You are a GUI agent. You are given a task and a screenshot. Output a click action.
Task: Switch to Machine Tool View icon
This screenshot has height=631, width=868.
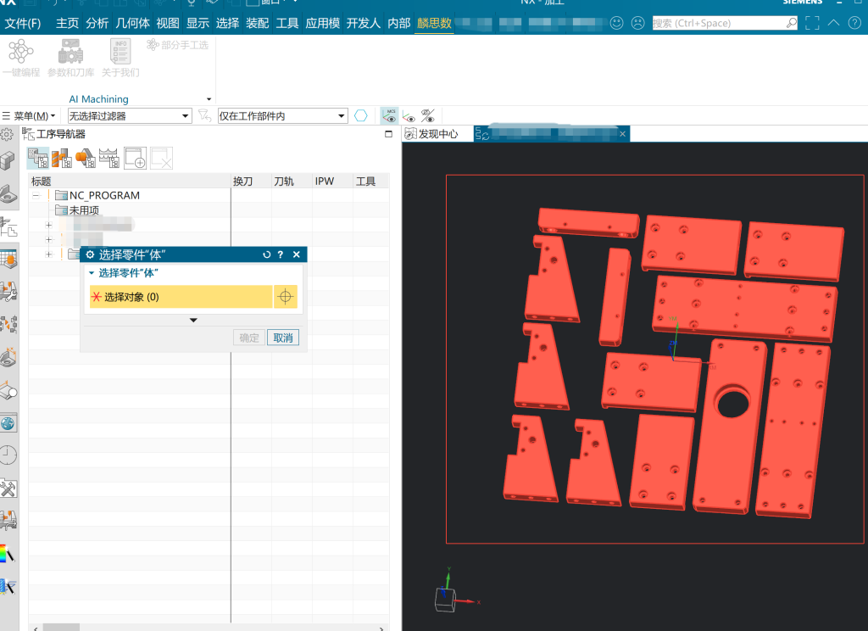61,158
